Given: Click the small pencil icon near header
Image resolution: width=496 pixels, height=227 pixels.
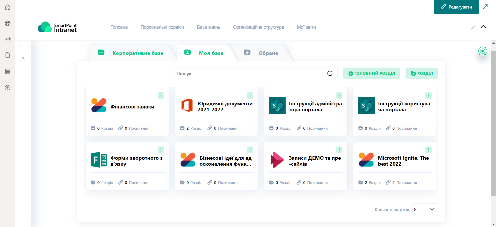Looking at the screenshot, I should (x=473, y=27).
